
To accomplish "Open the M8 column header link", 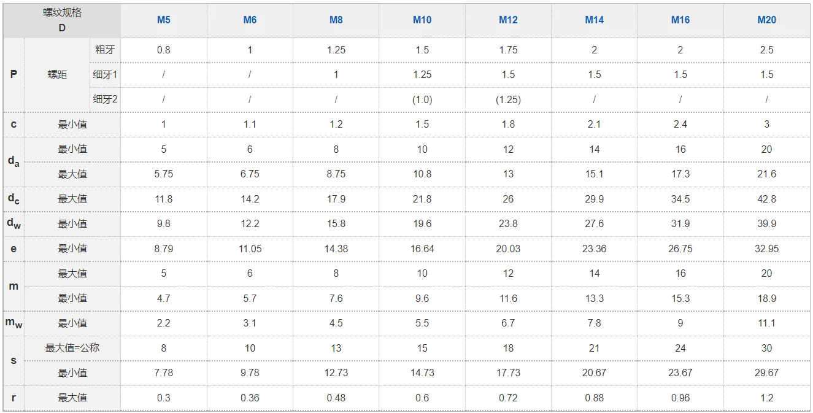I will [x=336, y=20].
